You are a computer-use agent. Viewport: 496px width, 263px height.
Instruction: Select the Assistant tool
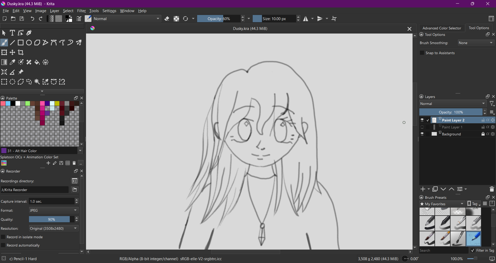point(4,72)
